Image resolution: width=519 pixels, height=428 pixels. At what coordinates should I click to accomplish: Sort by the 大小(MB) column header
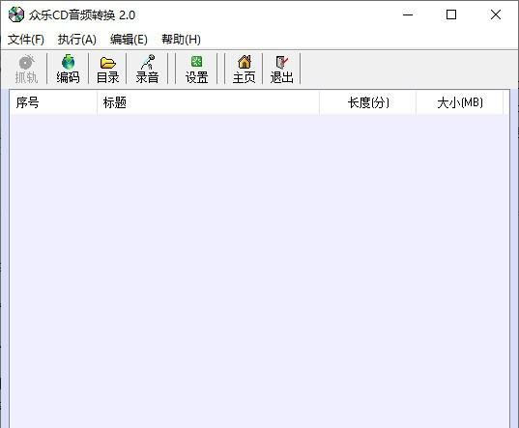pos(459,102)
